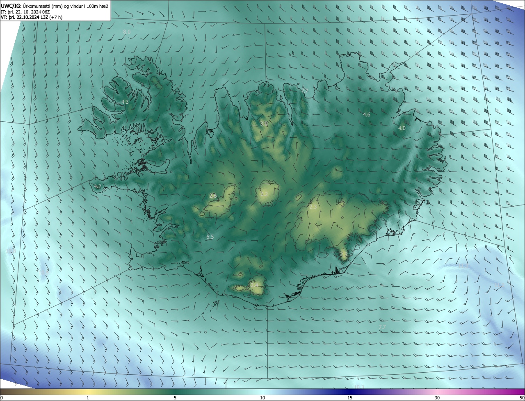Click the 6.5 value label on the map
Screen dimensions: 525x401
(x=210, y=237)
